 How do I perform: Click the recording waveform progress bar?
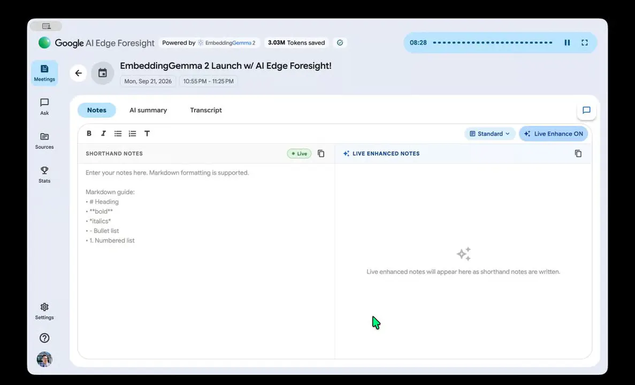click(x=493, y=42)
